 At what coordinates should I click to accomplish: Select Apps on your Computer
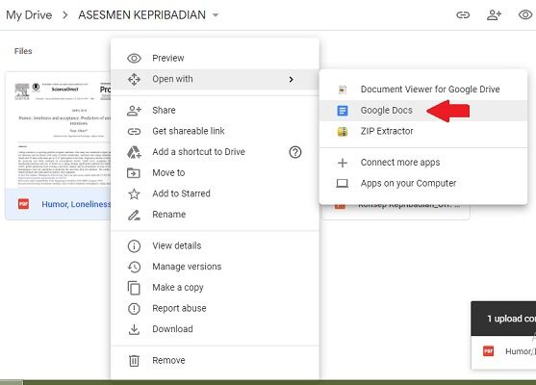(x=423, y=184)
